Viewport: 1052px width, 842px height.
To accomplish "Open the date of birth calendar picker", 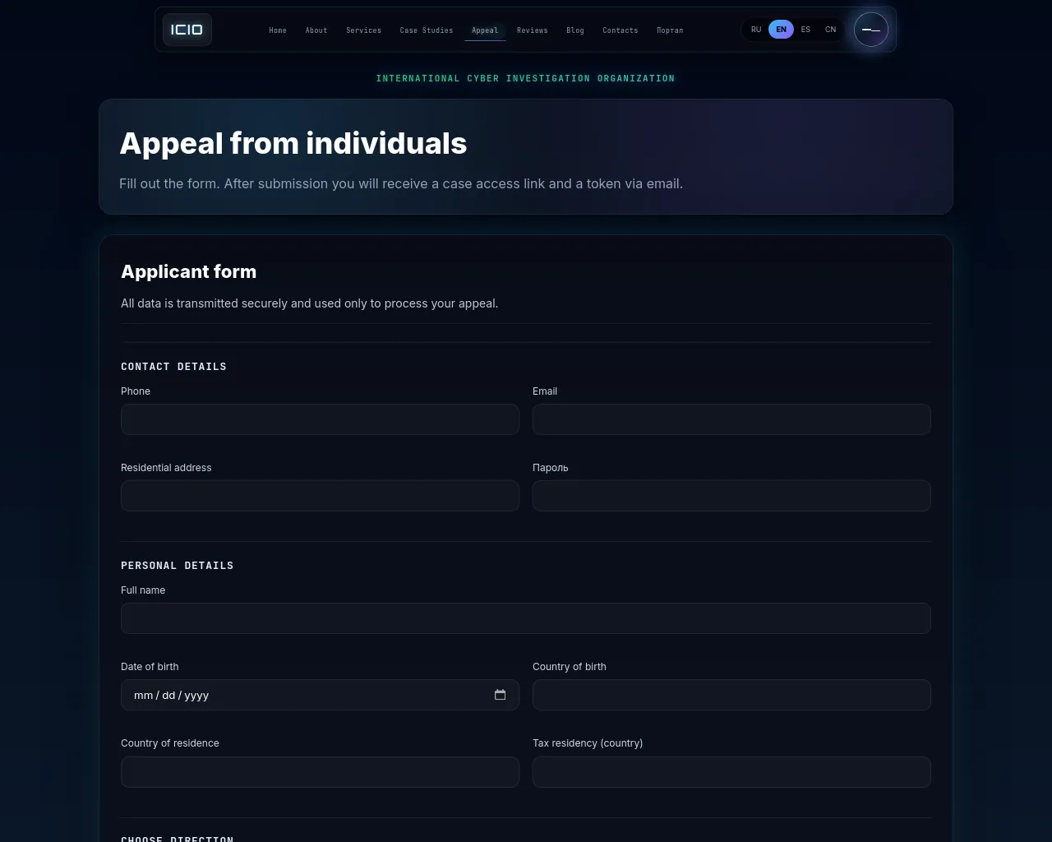I will click(500, 695).
